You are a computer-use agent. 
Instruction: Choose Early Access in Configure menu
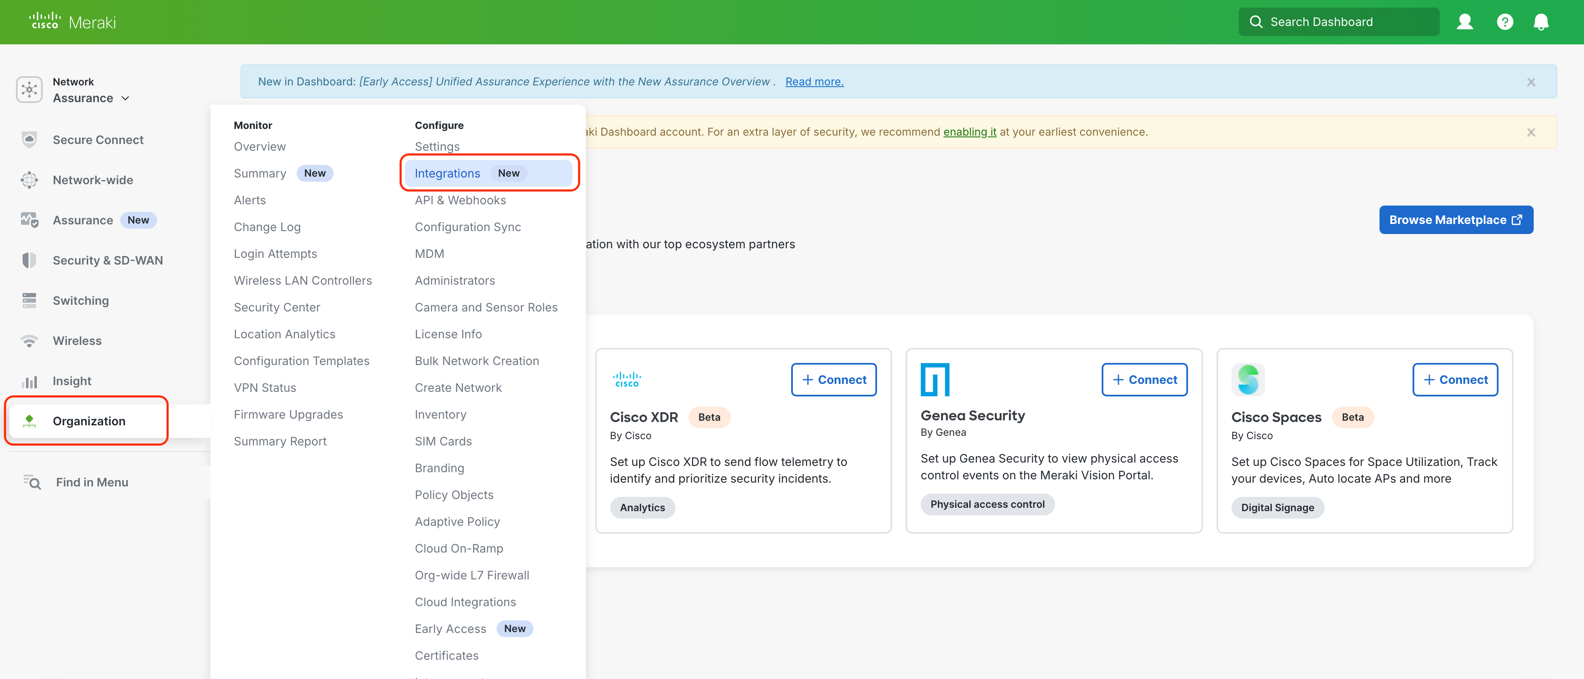coord(450,629)
